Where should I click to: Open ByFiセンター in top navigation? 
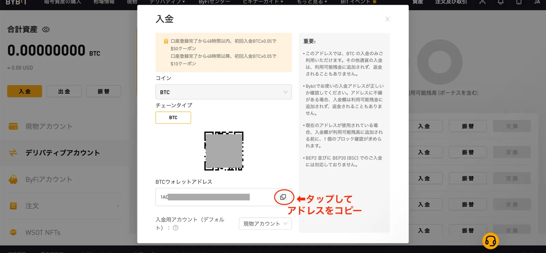point(215,2)
